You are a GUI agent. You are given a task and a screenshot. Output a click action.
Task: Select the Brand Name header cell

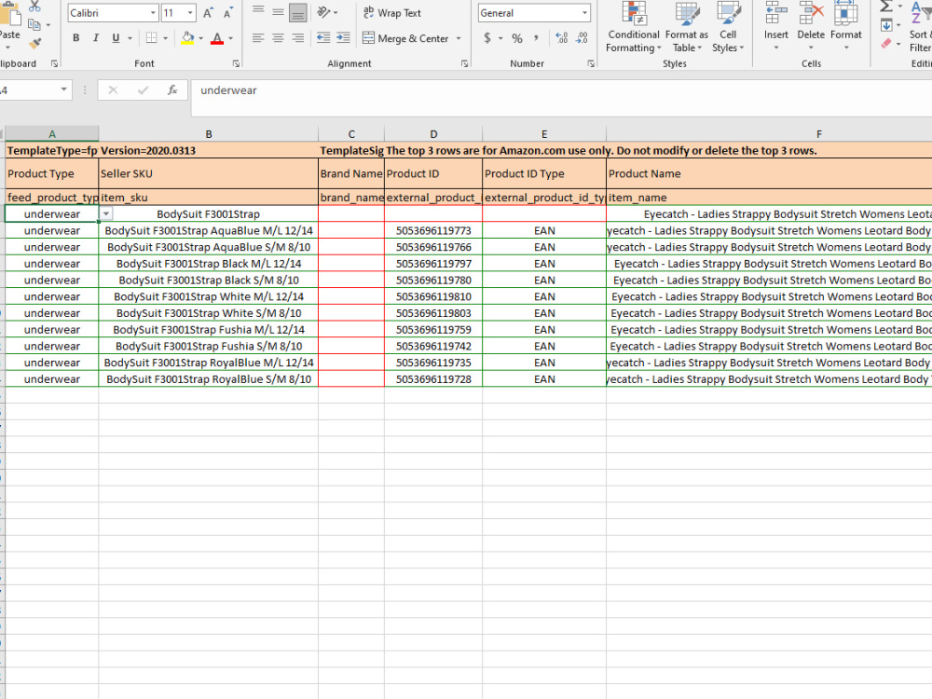[351, 173]
